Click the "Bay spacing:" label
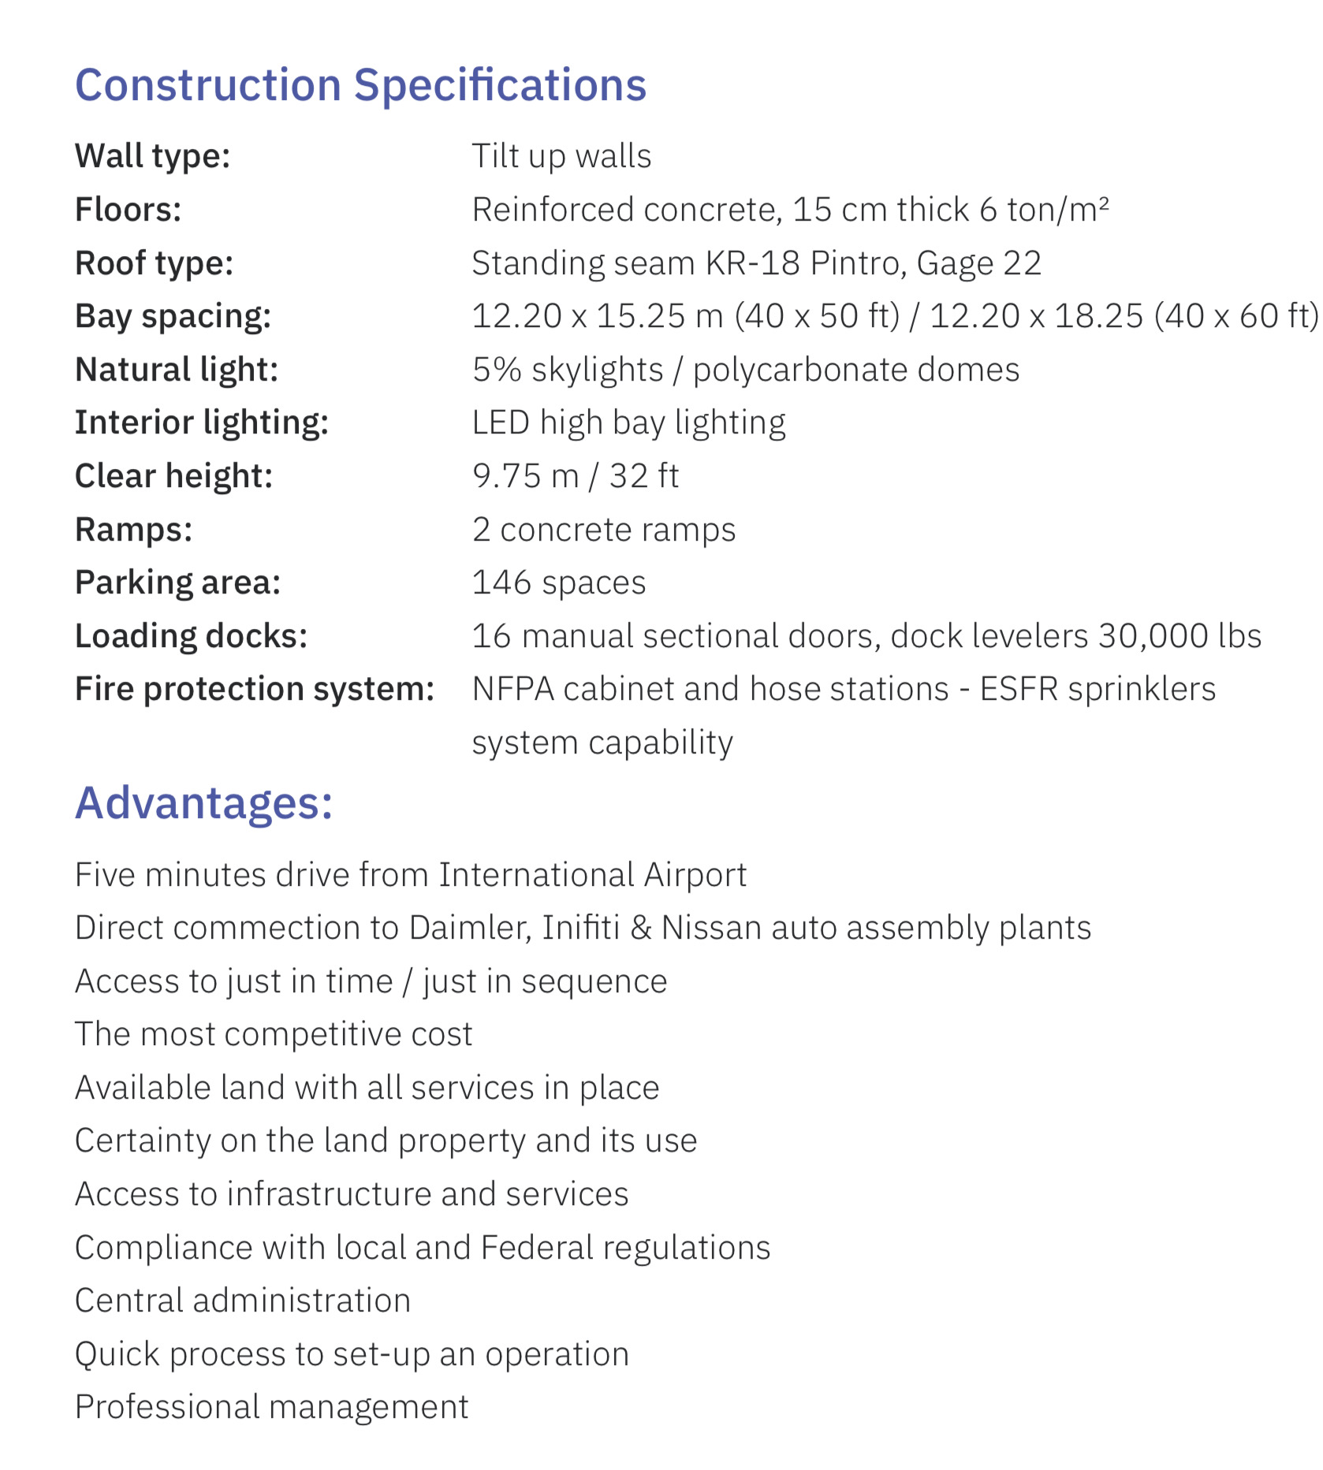This screenshot has width=1323, height=1470. [173, 316]
